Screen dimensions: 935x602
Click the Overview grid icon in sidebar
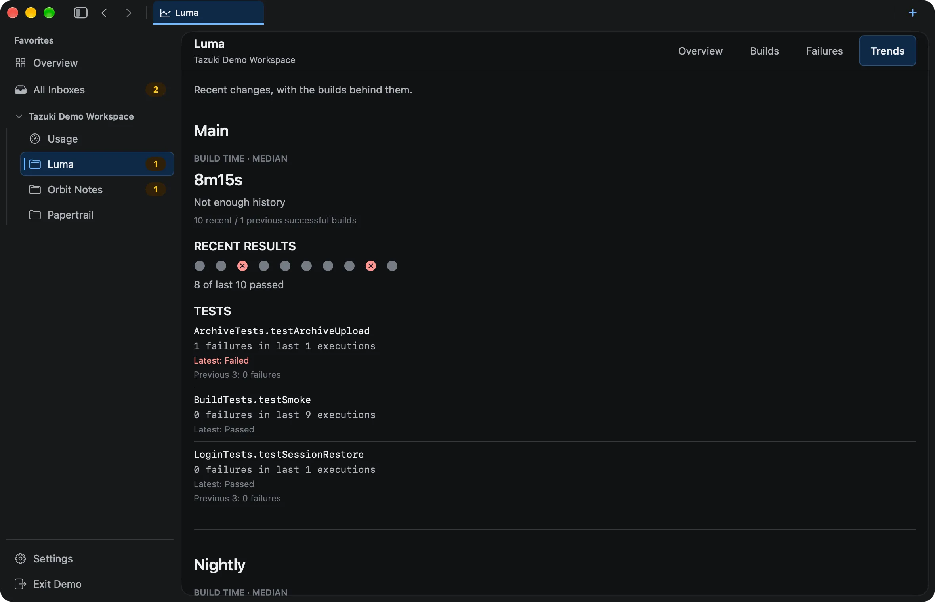click(20, 63)
